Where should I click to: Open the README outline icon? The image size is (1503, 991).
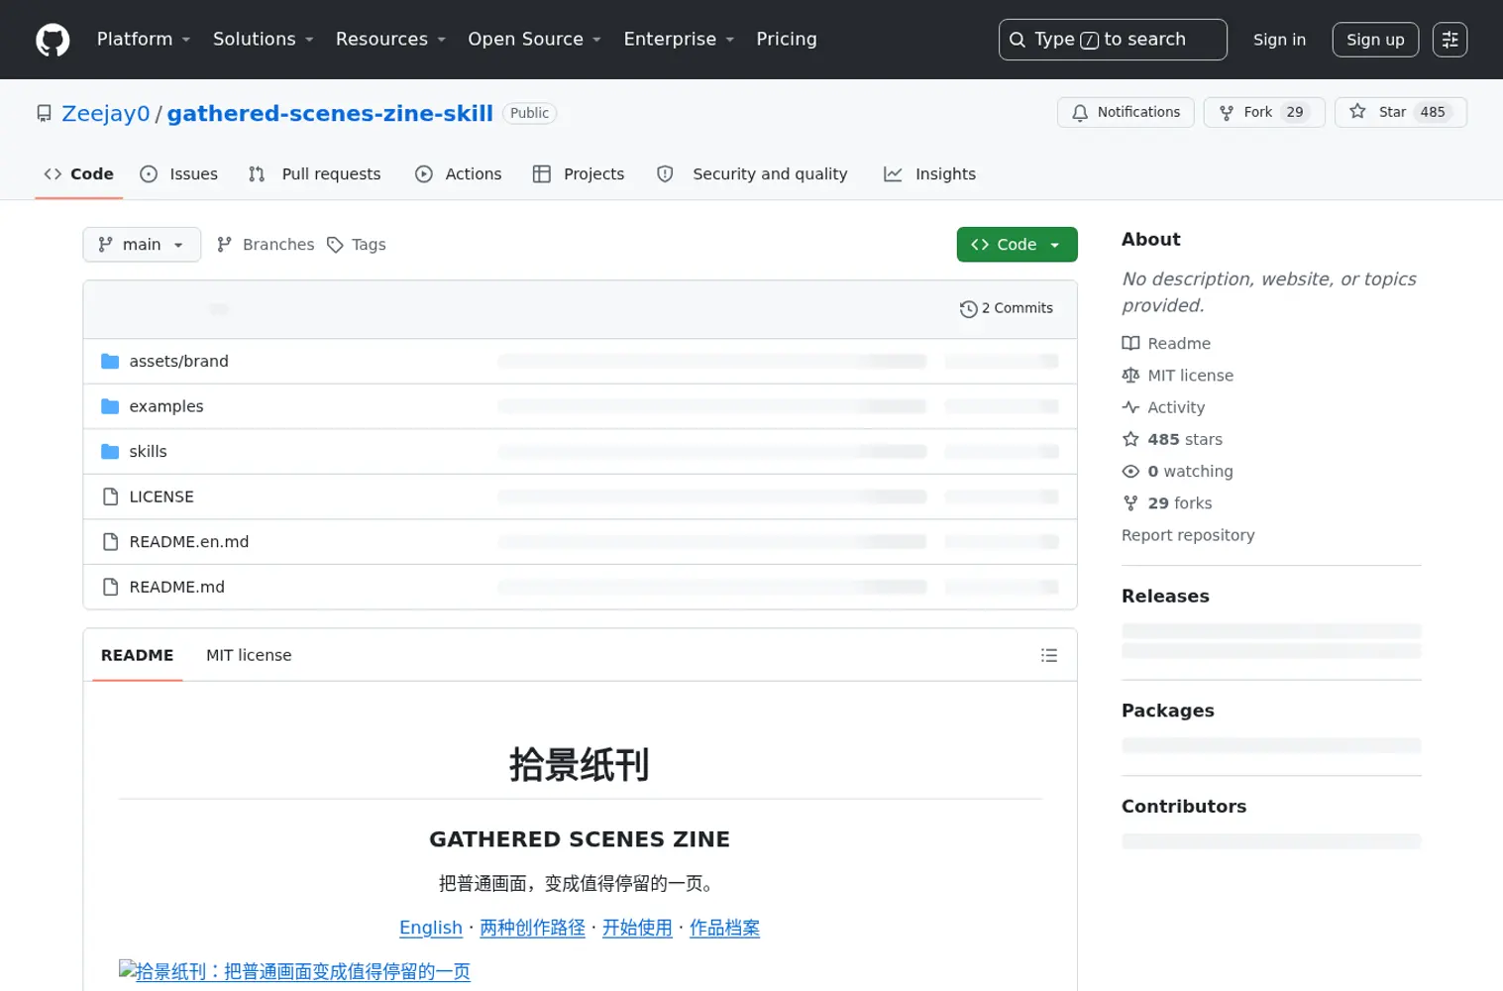click(1049, 655)
